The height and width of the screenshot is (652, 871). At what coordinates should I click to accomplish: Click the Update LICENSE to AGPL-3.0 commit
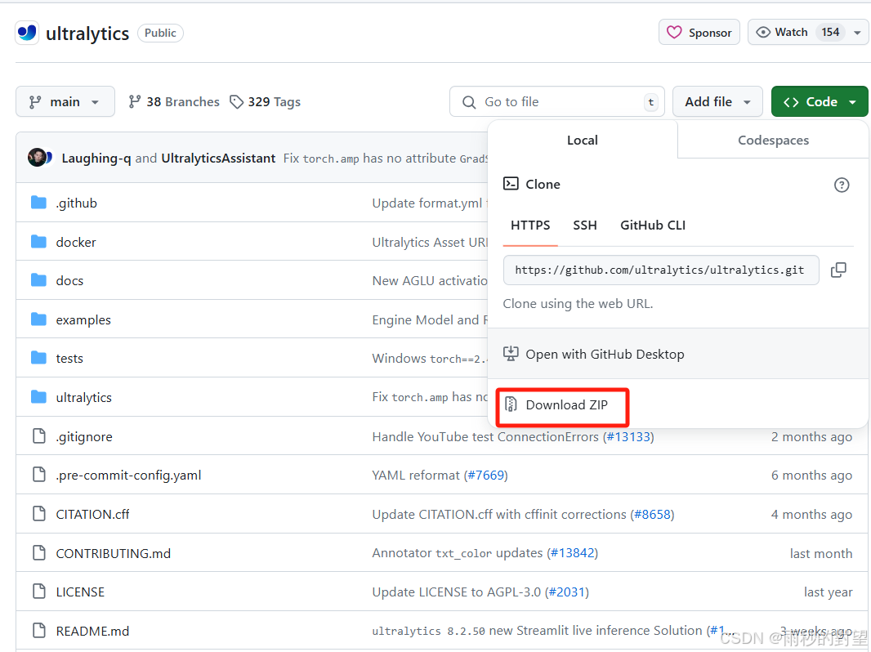click(x=457, y=592)
